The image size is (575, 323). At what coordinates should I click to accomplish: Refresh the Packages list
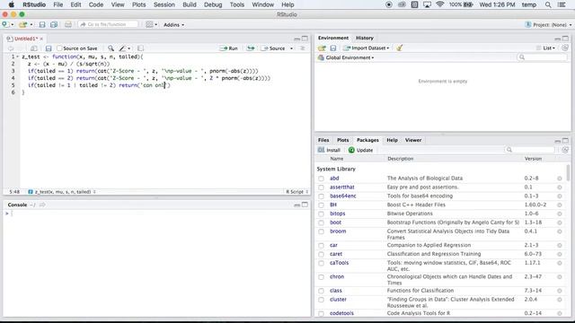[x=565, y=150]
